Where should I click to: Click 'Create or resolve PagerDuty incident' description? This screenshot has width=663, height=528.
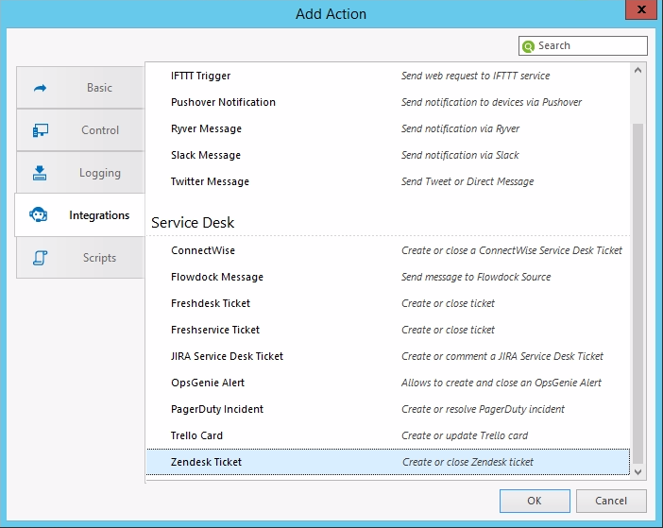pyautogui.click(x=483, y=409)
